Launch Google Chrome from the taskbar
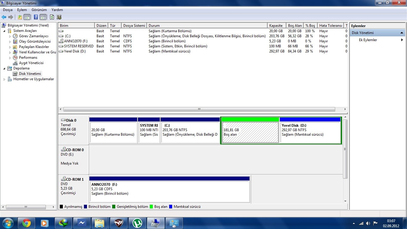 (27, 223)
